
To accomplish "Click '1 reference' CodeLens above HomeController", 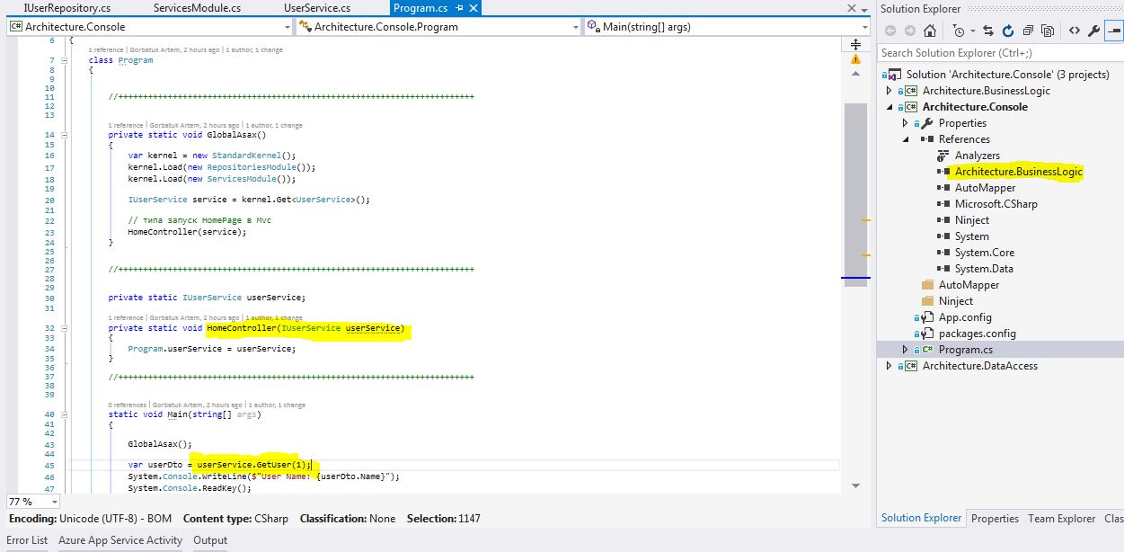I will (126, 317).
